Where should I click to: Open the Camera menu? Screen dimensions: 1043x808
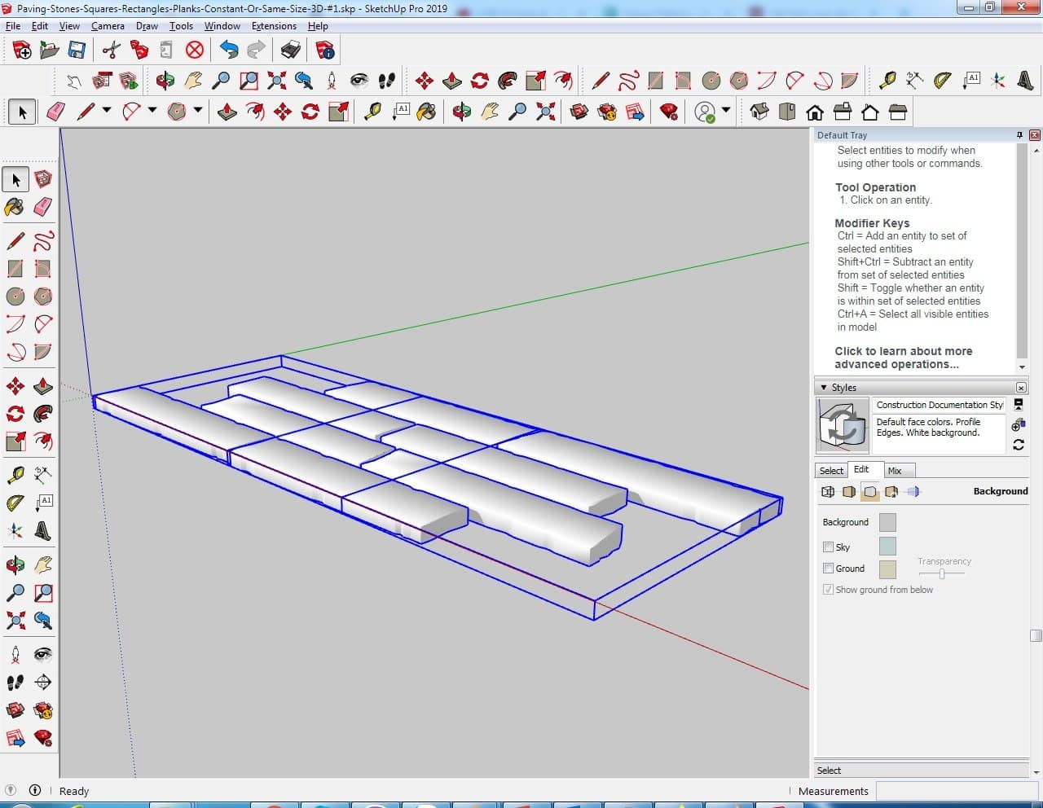(x=108, y=26)
